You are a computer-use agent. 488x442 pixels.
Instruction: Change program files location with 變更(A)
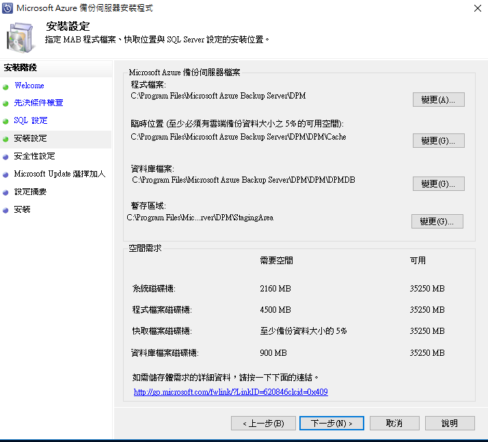coord(439,100)
